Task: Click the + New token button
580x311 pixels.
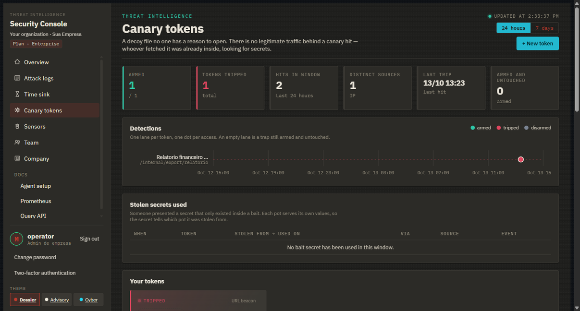Action: (x=538, y=43)
